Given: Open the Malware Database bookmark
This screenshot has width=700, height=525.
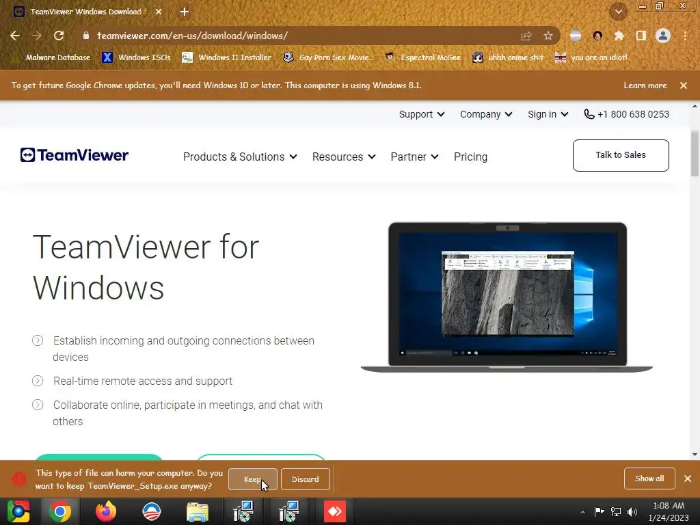Looking at the screenshot, I should (x=52, y=57).
